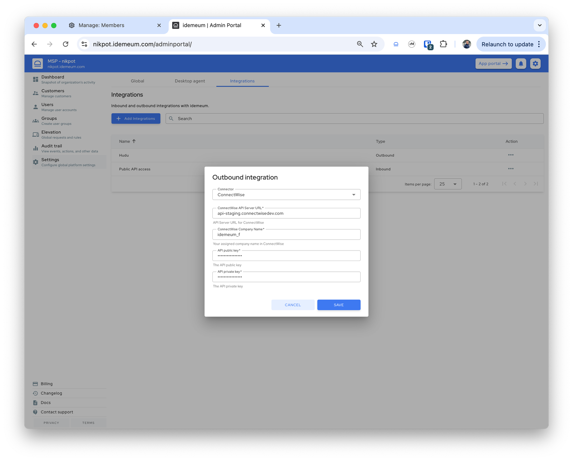Click the Type column header
Image resolution: width=573 pixels, height=461 pixels.
[x=380, y=142]
